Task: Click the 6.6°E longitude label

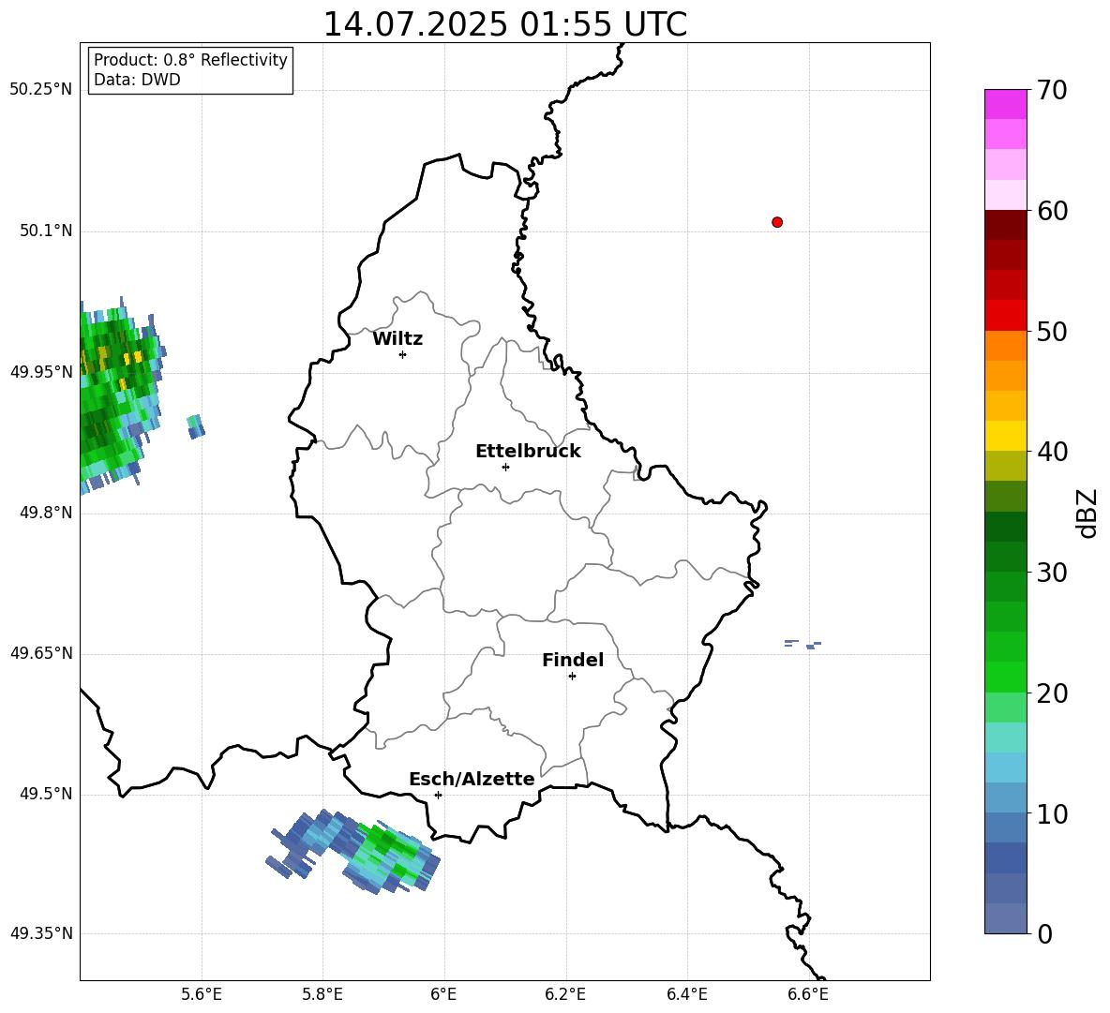Action: [808, 994]
